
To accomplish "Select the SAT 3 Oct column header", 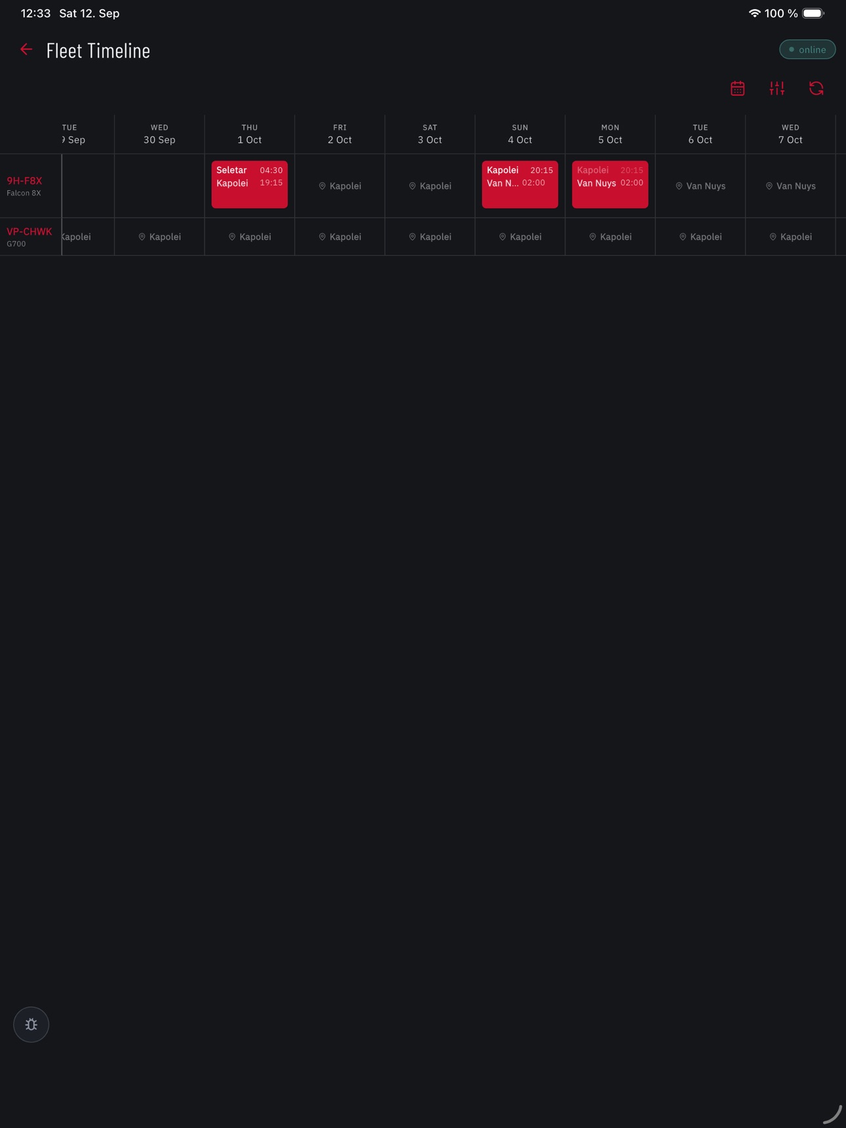I will point(430,134).
